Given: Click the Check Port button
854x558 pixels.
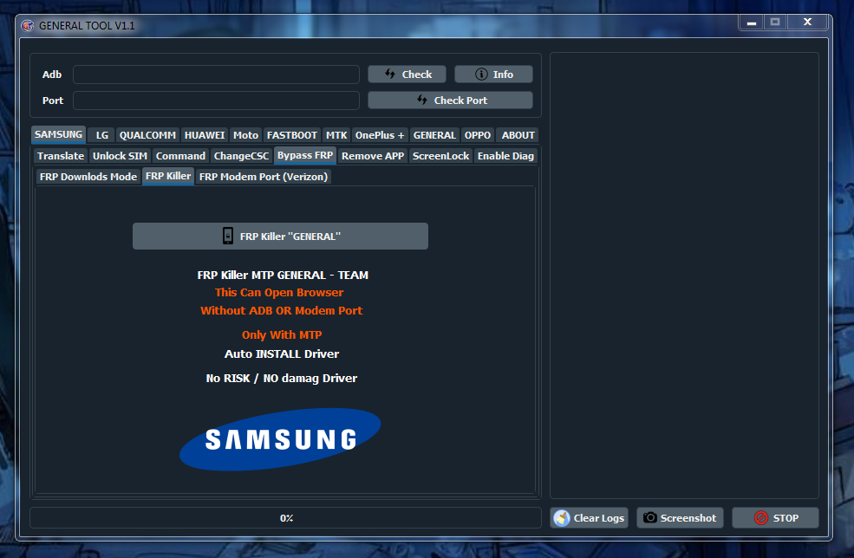Looking at the screenshot, I should click(x=451, y=101).
